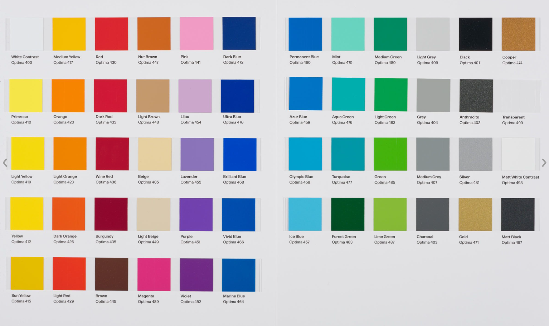
Task: Select the Black Optima 401 swatch
Action: pyautogui.click(x=476, y=34)
